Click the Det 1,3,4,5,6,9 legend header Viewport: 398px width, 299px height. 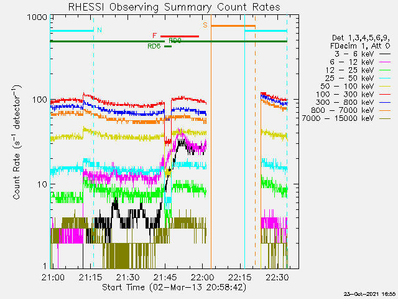361,38
